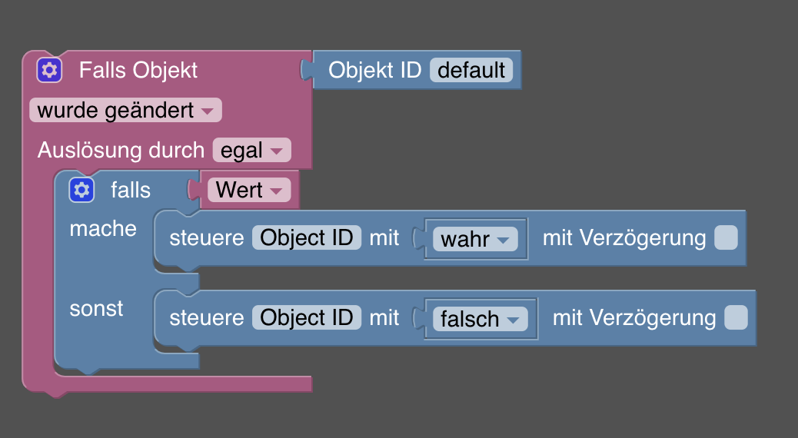This screenshot has height=438, width=798.
Task: Change the 'wahr' boolean dropdown
Action: [x=475, y=239]
